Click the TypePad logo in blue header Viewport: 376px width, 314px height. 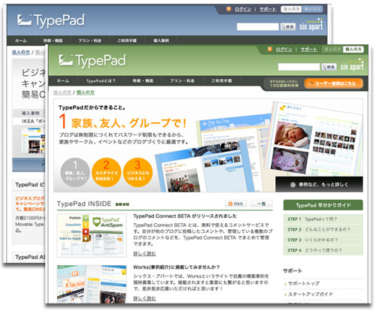click(51, 20)
